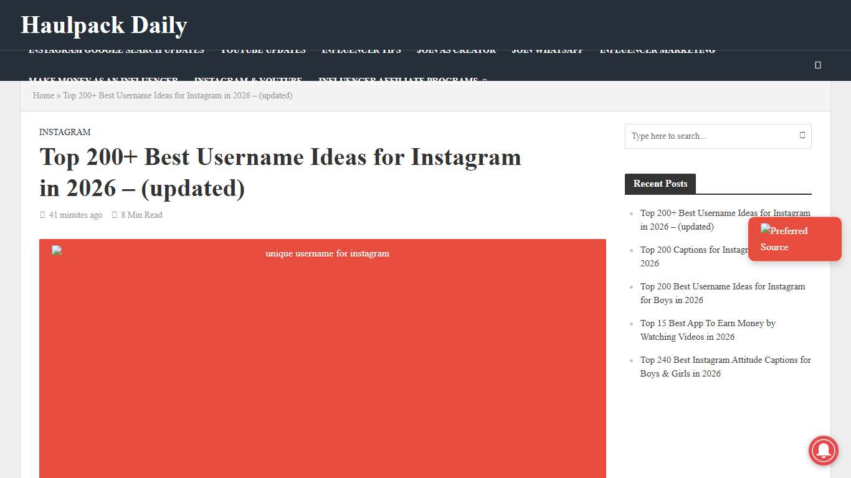Viewport: 851px width, 478px height.
Task: Open the Influencer Tips menu item
Action: click(x=361, y=50)
